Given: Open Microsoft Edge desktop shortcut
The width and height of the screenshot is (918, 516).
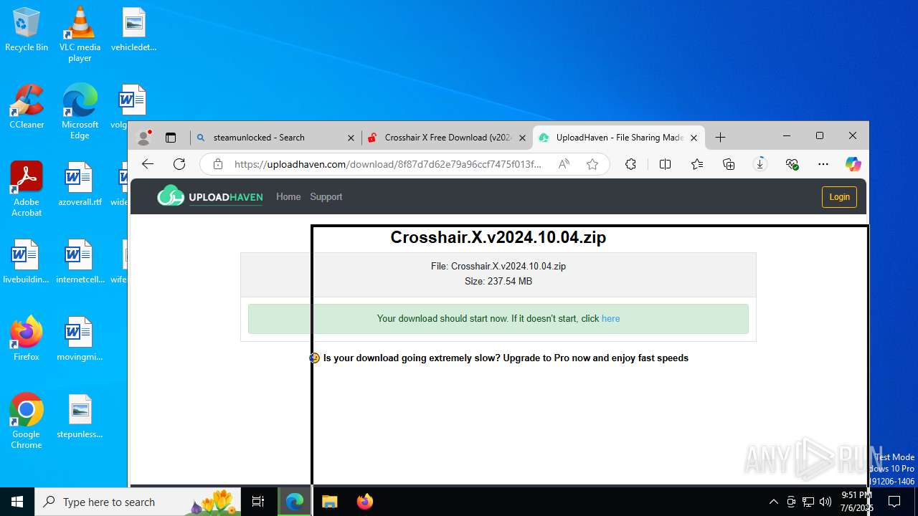Looking at the screenshot, I should pos(80,112).
